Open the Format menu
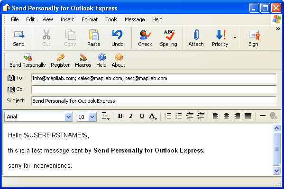The image size is (284, 189). click(90, 19)
